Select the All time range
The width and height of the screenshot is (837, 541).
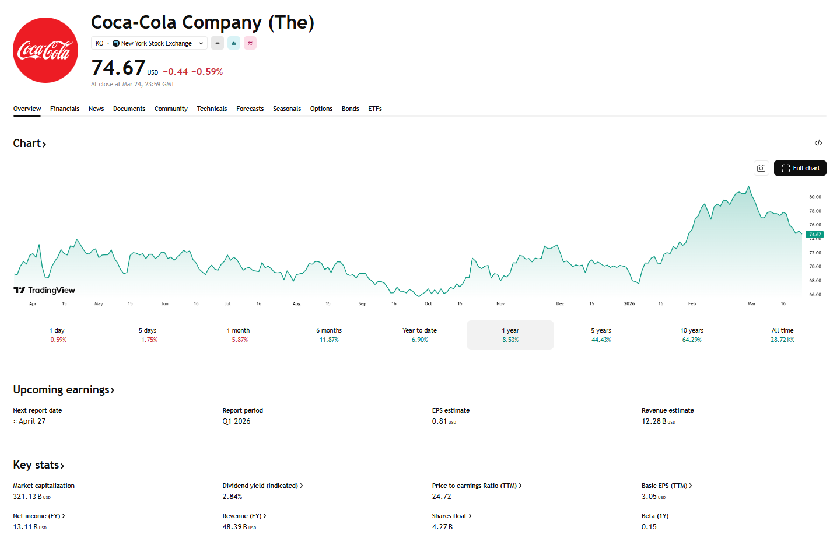(782, 335)
